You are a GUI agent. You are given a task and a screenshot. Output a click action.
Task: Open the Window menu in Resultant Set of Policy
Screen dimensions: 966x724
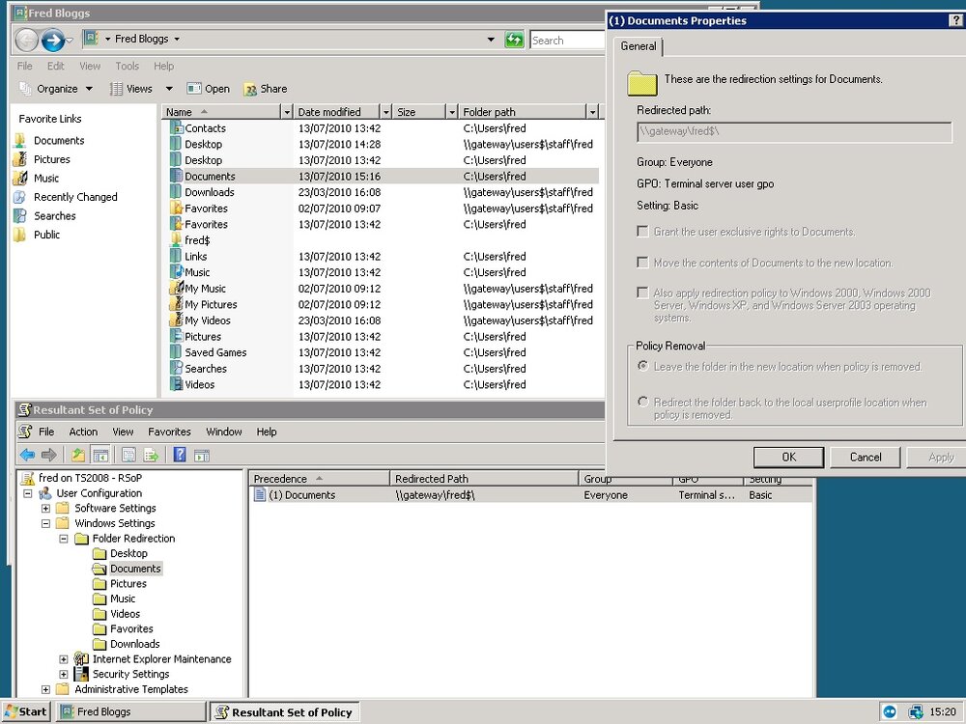224,432
